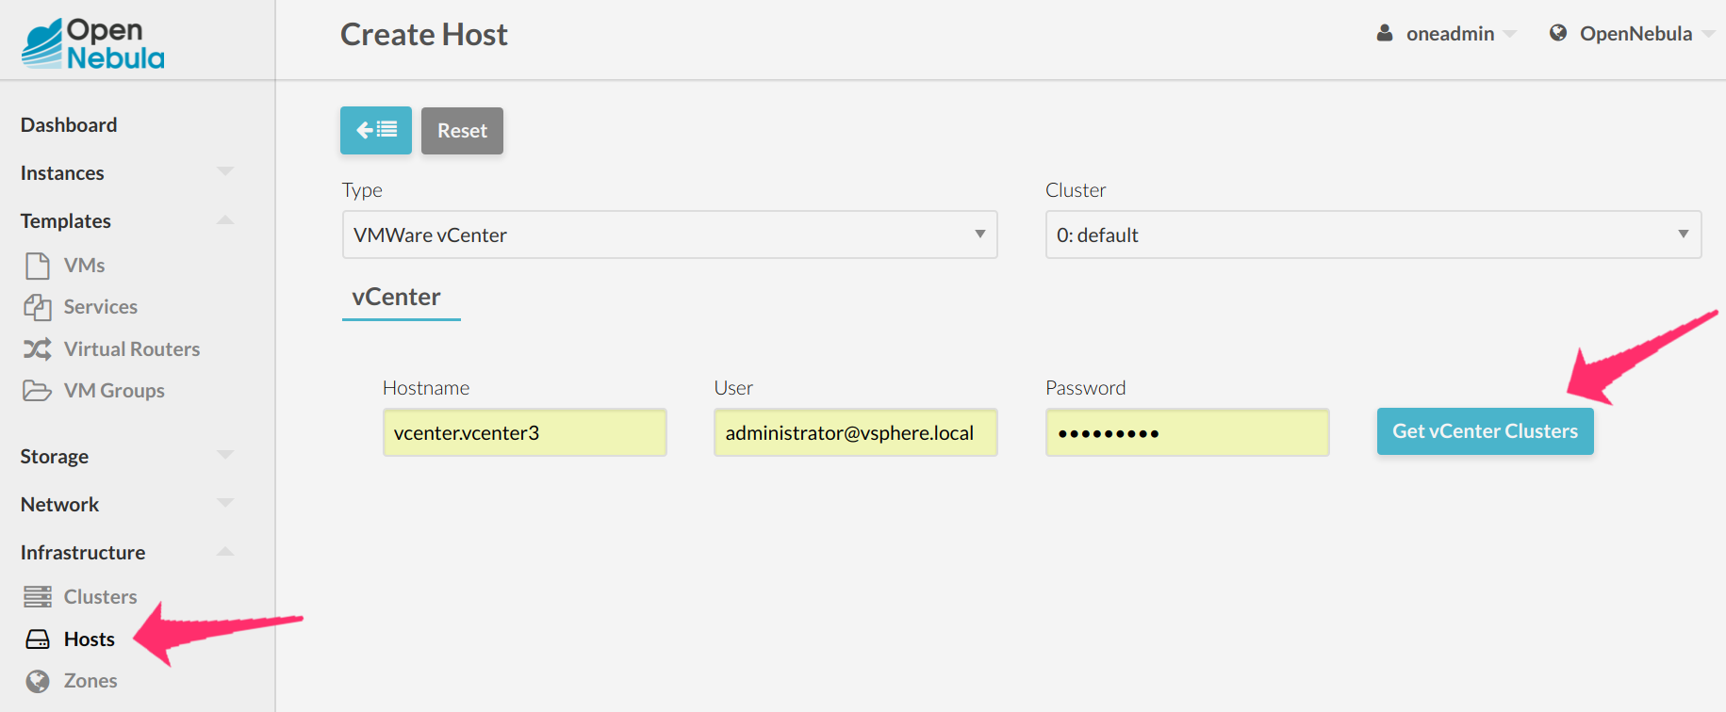Click the VM Groups folder icon
This screenshot has height=712, width=1726.
[38, 391]
